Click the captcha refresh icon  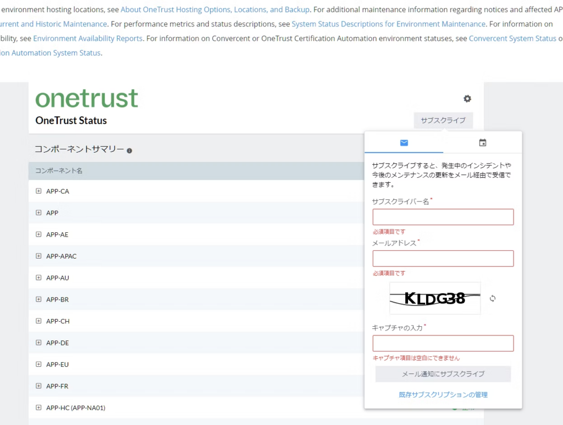pos(493,298)
